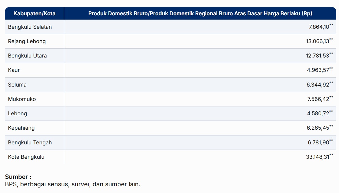
Task: Click the Kaur region cell
Action: pyautogui.click(x=14, y=70)
